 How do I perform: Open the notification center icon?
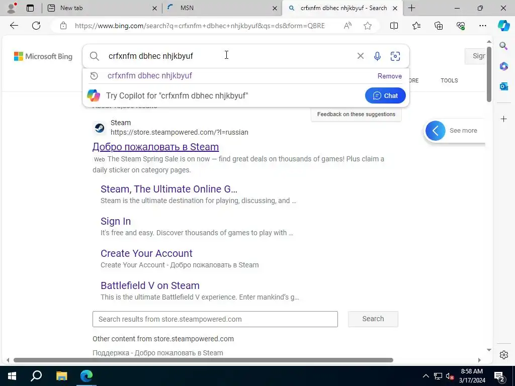point(499,376)
